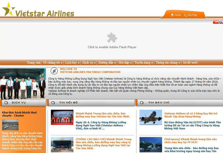Expand the Thông tin chung dropdown arrow

pos(179,63)
